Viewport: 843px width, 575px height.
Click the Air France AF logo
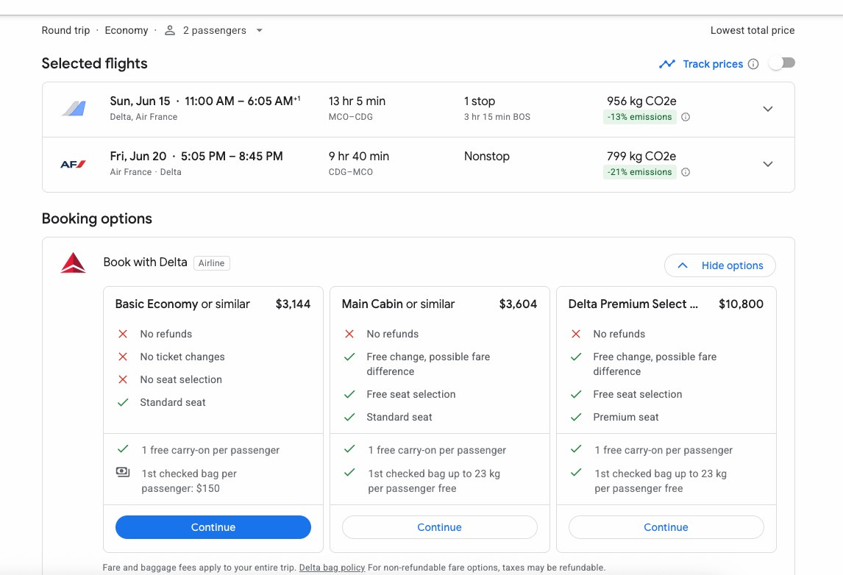(73, 165)
